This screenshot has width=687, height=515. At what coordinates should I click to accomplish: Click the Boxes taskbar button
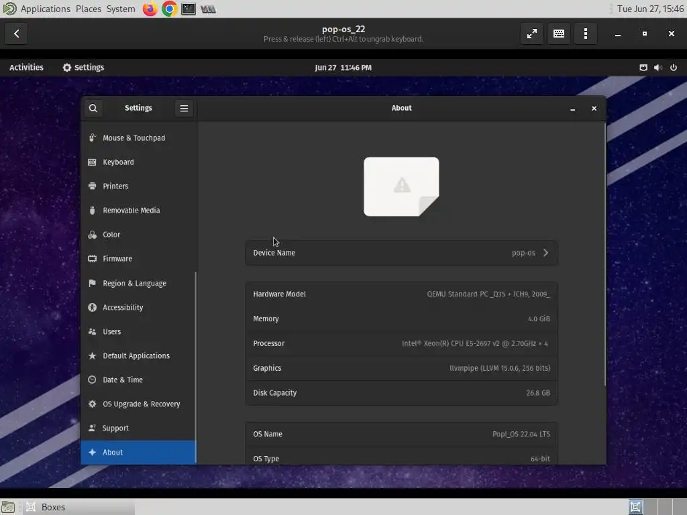tap(79, 507)
